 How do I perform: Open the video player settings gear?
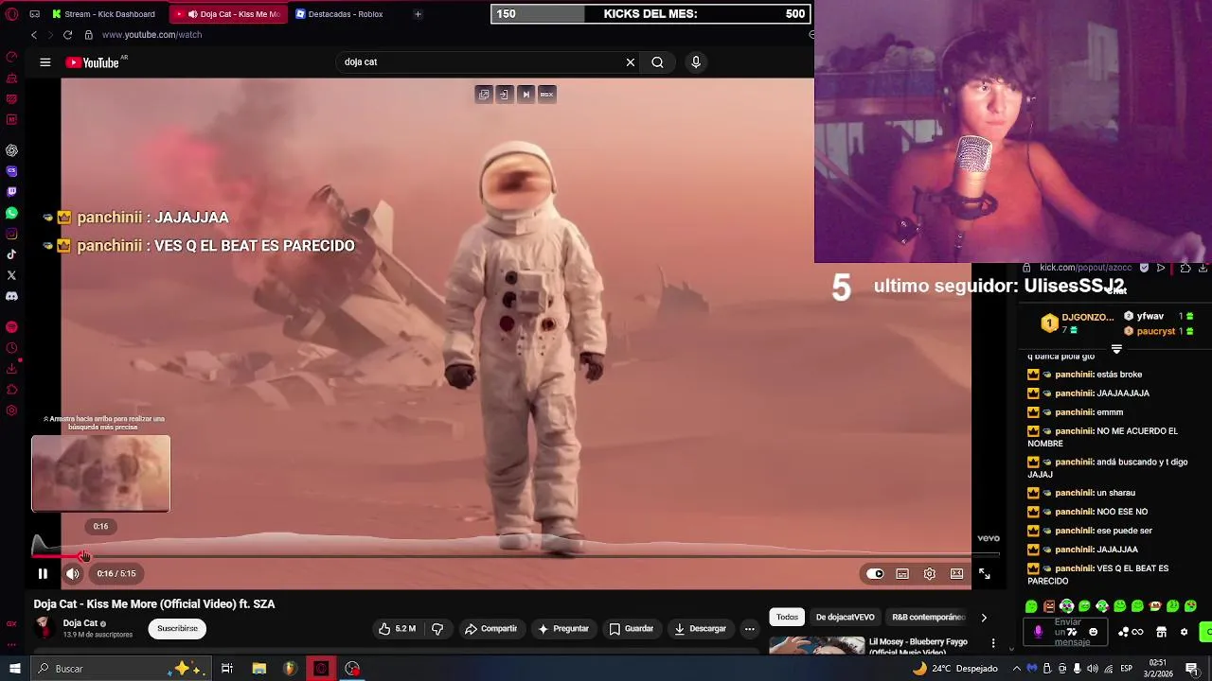click(930, 573)
